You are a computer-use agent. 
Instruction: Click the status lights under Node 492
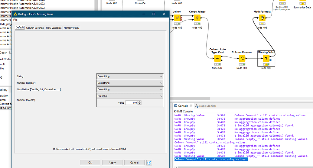point(197,24)
